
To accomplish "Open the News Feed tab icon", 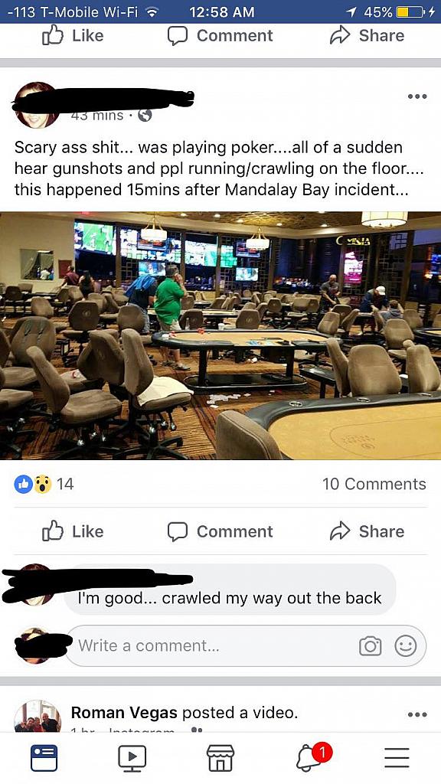I will tap(44, 758).
